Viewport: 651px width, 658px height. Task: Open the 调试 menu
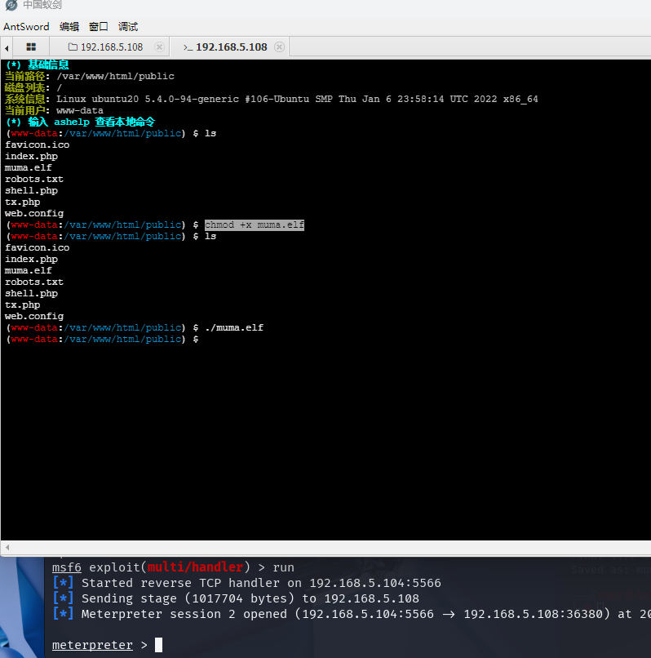click(128, 27)
